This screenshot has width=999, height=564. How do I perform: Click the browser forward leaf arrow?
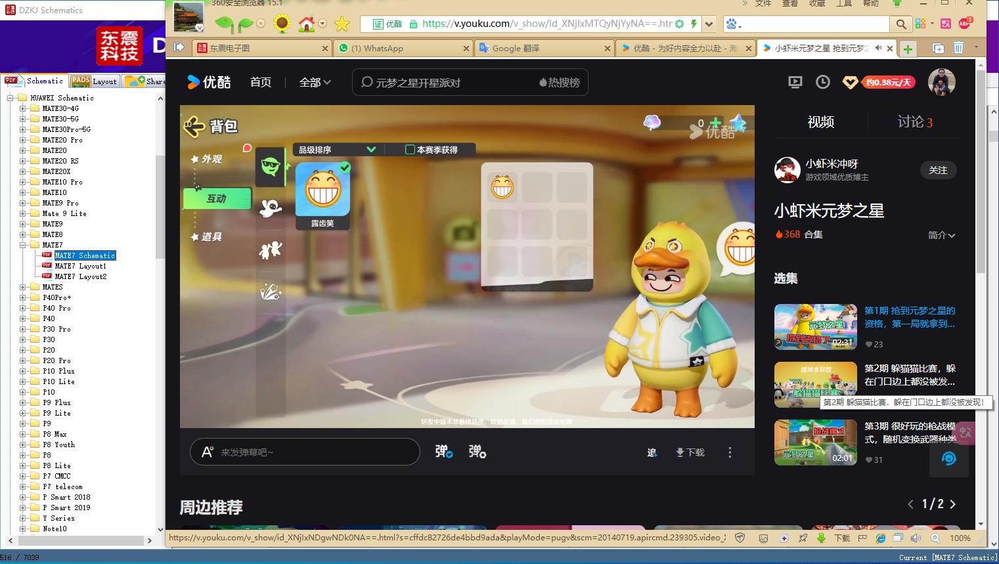pyautogui.click(x=245, y=25)
